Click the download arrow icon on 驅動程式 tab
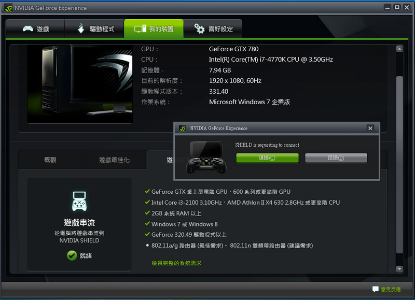Viewport: 415px width, 300px height. tap(81, 29)
